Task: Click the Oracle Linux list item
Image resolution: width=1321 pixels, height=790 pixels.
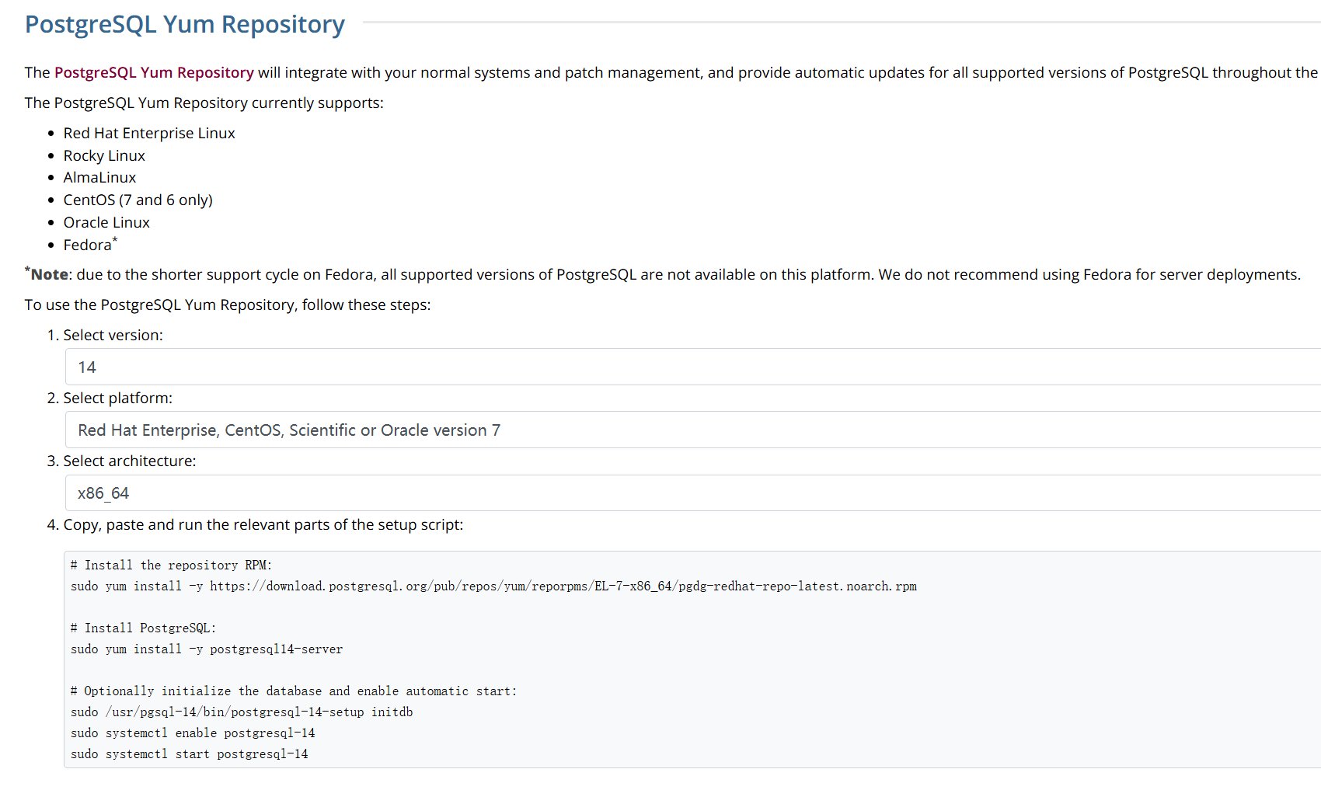Action: tap(106, 222)
